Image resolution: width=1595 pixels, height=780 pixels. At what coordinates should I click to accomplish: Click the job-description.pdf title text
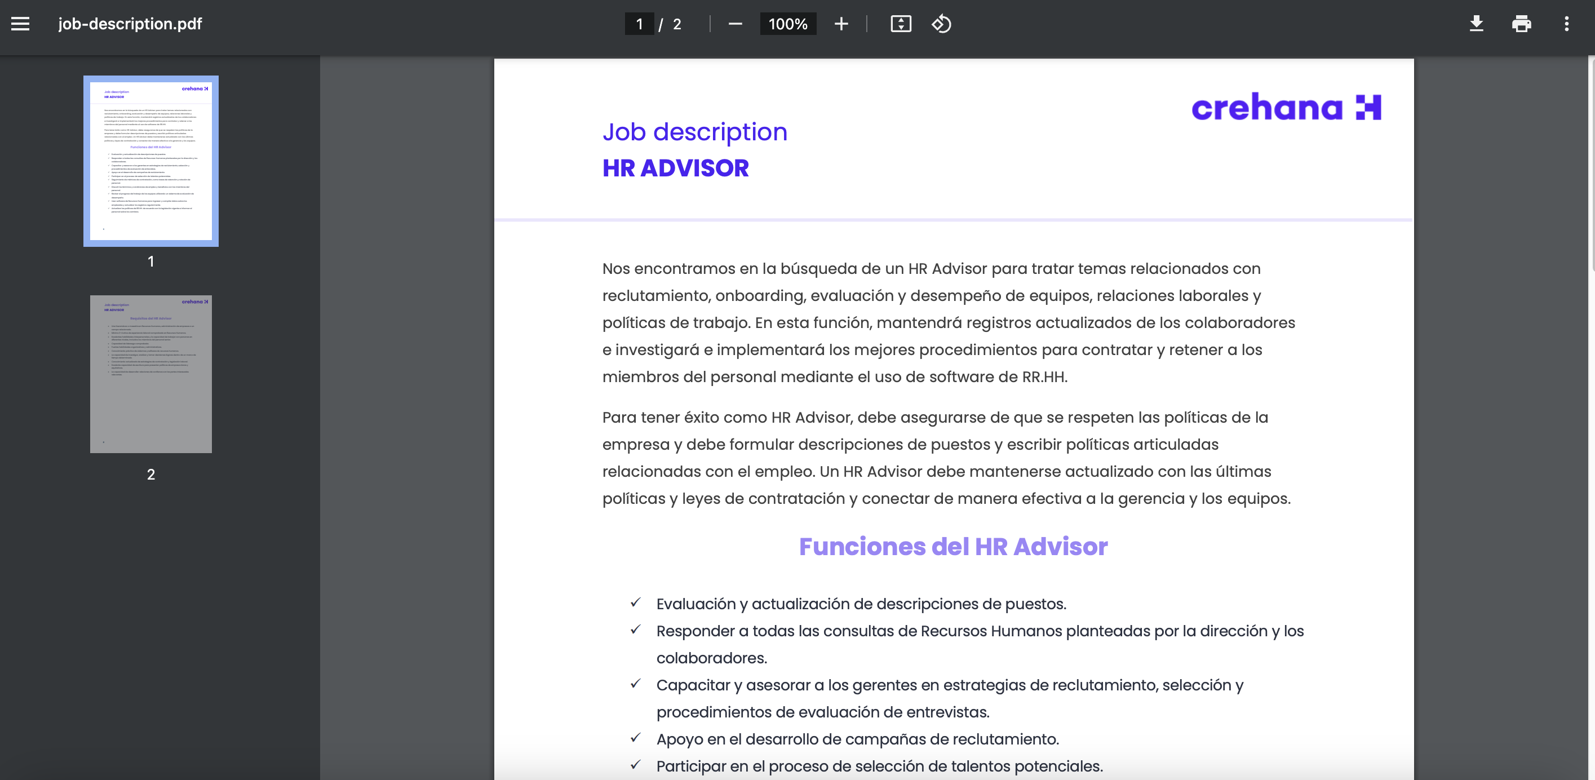(x=129, y=24)
